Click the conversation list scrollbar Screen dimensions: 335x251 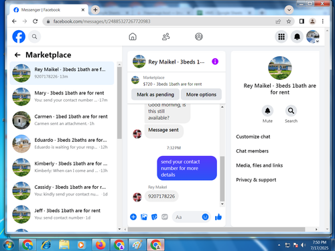tap(119, 102)
